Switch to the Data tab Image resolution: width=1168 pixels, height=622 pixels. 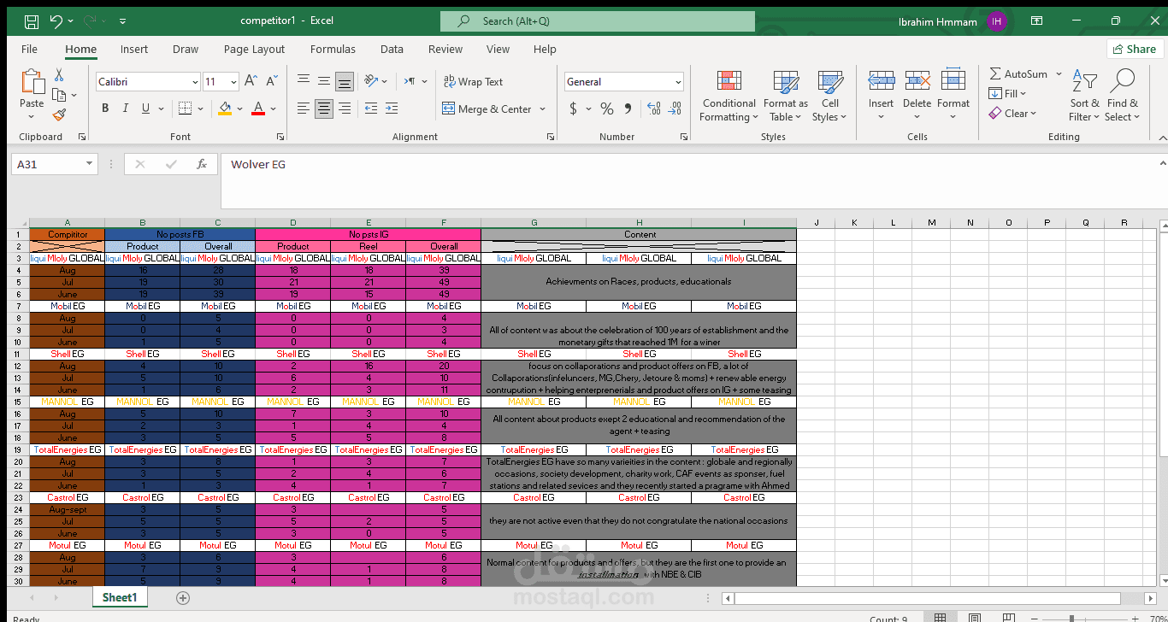[x=392, y=49]
